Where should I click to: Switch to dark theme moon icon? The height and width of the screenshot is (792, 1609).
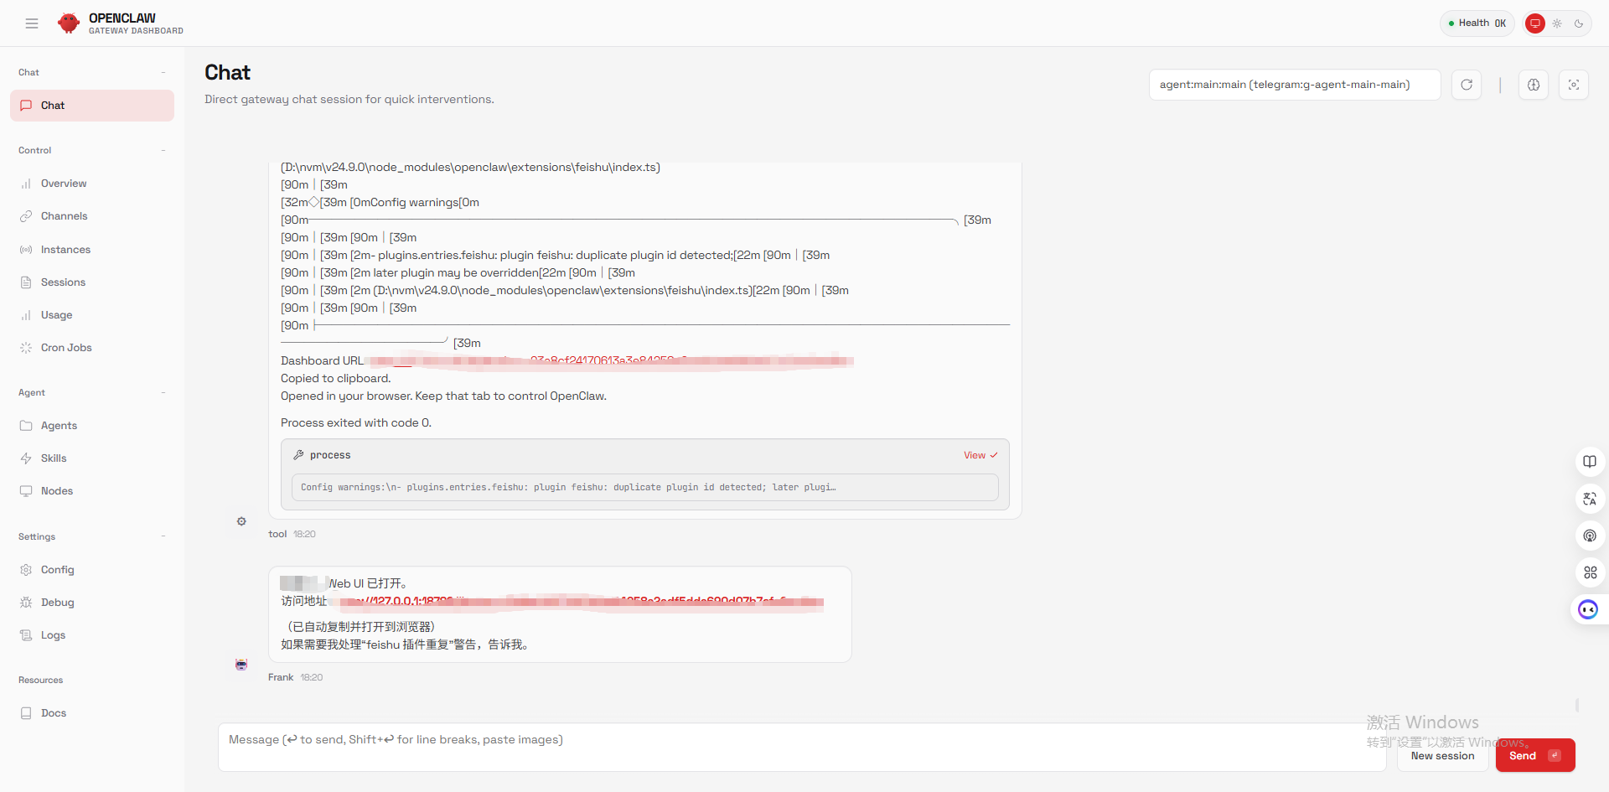tap(1579, 23)
